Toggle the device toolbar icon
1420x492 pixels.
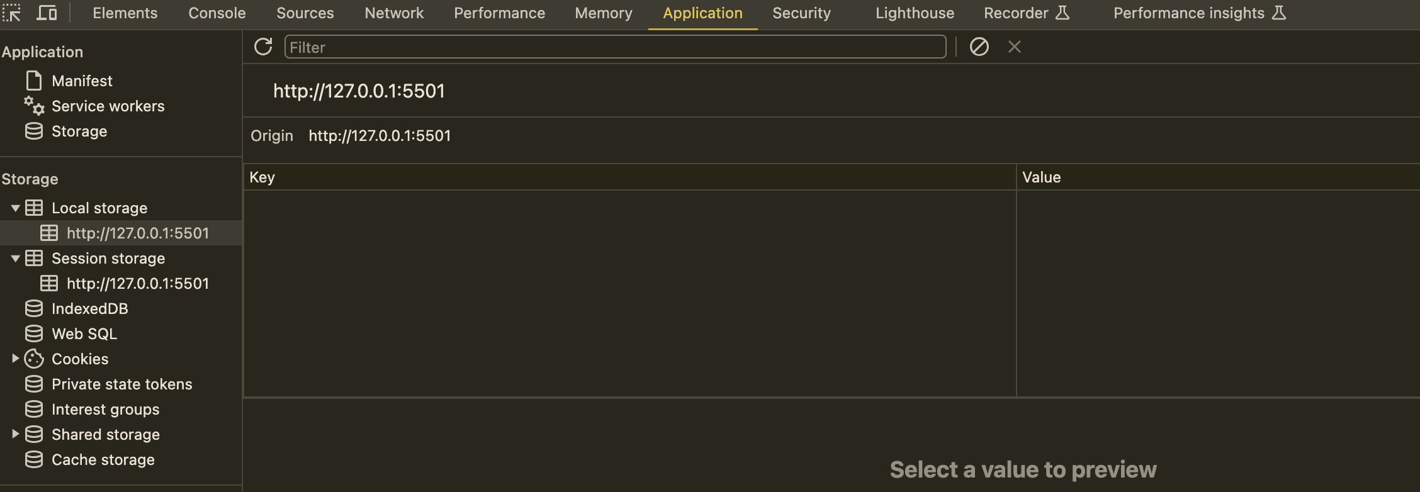pyautogui.click(x=47, y=13)
